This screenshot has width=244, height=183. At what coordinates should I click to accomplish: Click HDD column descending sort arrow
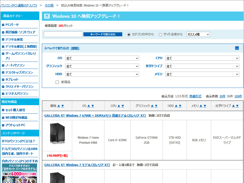[180, 106]
